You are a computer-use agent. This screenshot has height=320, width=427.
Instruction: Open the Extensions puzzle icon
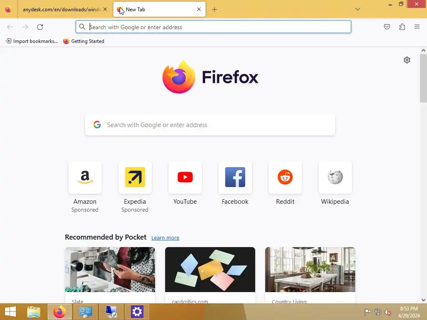[x=402, y=27]
